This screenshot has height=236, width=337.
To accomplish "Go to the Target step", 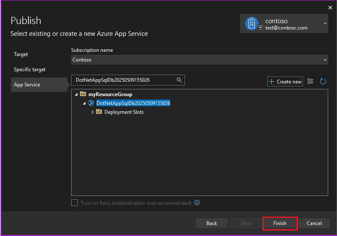I will click(x=21, y=54).
